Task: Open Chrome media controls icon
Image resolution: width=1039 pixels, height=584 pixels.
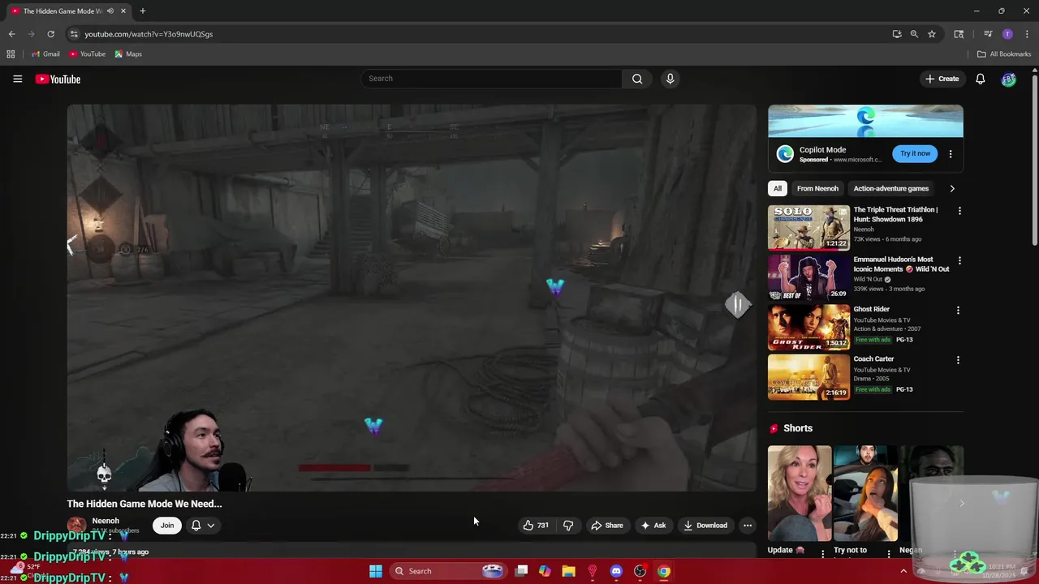Action: point(988,34)
